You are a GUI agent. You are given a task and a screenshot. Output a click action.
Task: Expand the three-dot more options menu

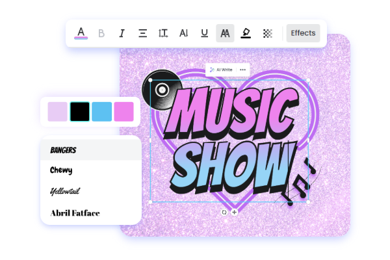click(242, 70)
